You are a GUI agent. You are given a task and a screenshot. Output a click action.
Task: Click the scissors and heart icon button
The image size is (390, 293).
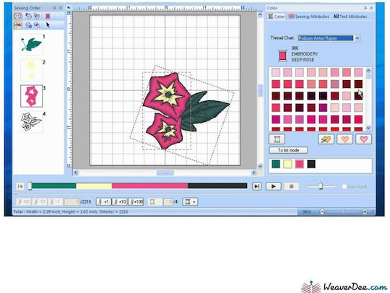pos(326,139)
